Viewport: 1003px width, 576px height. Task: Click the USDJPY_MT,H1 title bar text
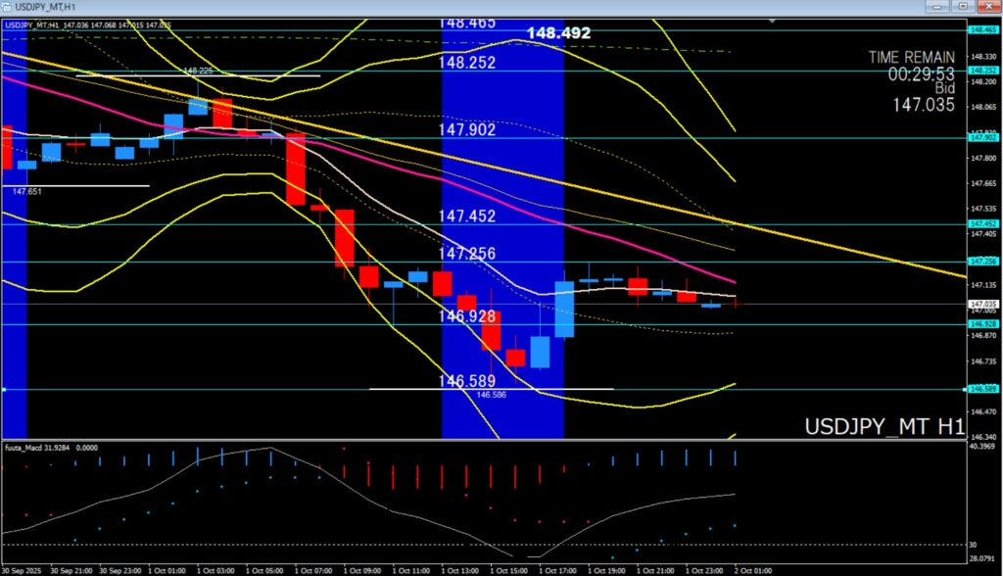coord(44,7)
